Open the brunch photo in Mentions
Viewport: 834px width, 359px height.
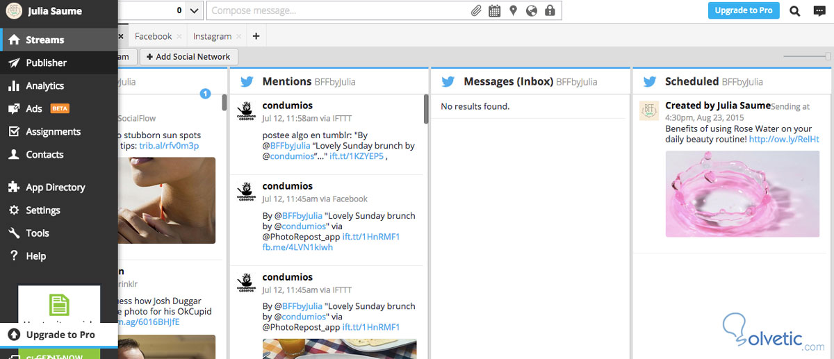(x=340, y=349)
